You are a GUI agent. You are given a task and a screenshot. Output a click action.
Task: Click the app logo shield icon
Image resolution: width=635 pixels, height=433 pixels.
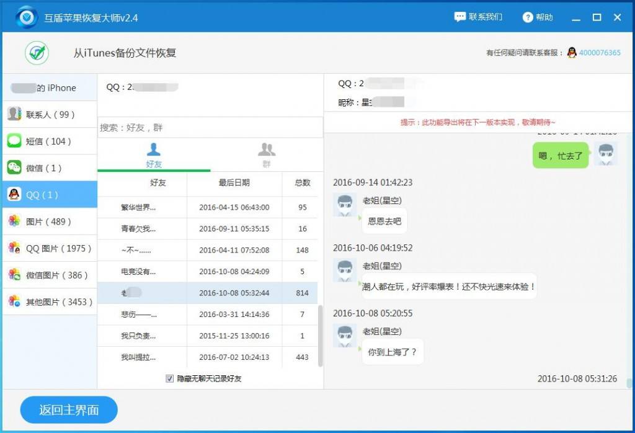click(27, 17)
